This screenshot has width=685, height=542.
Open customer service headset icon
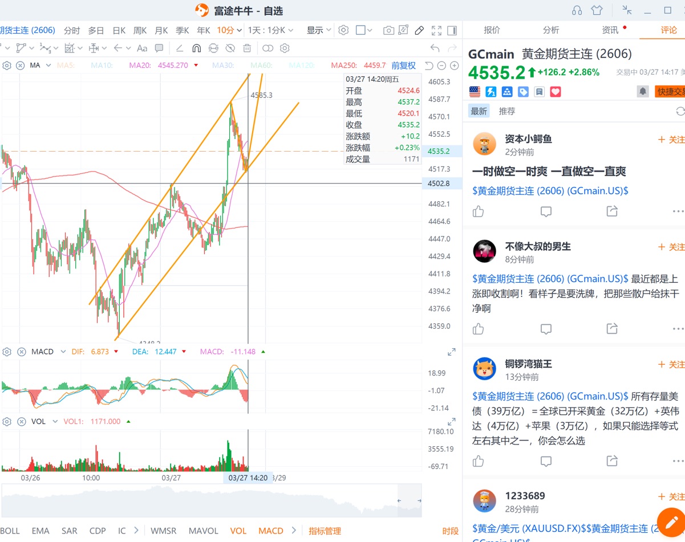pos(577,10)
